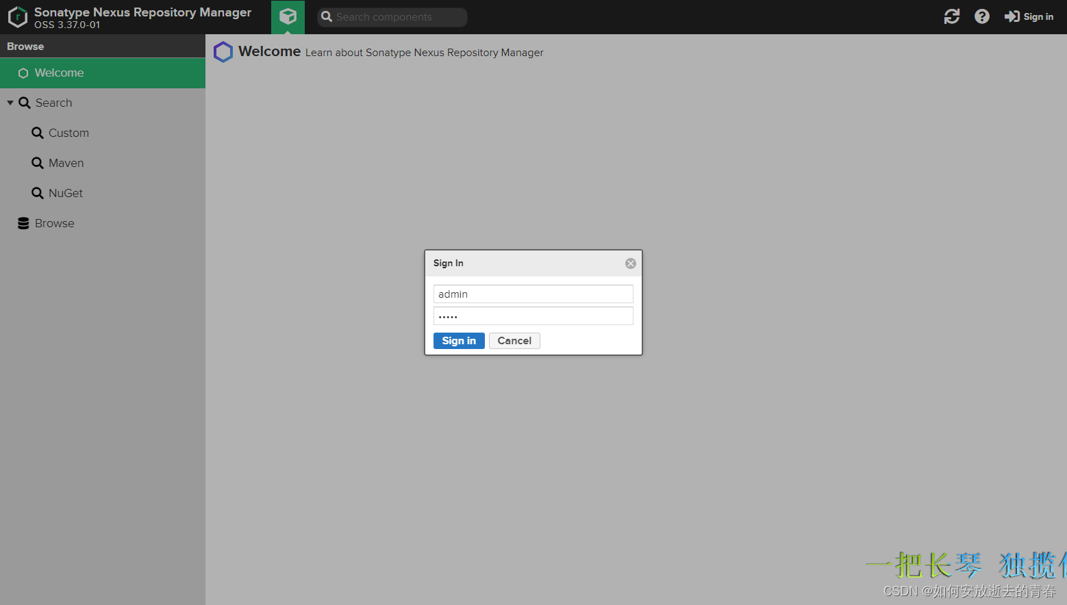Image resolution: width=1067 pixels, height=605 pixels.
Task: Click the magnifier icon in search box
Action: [327, 16]
